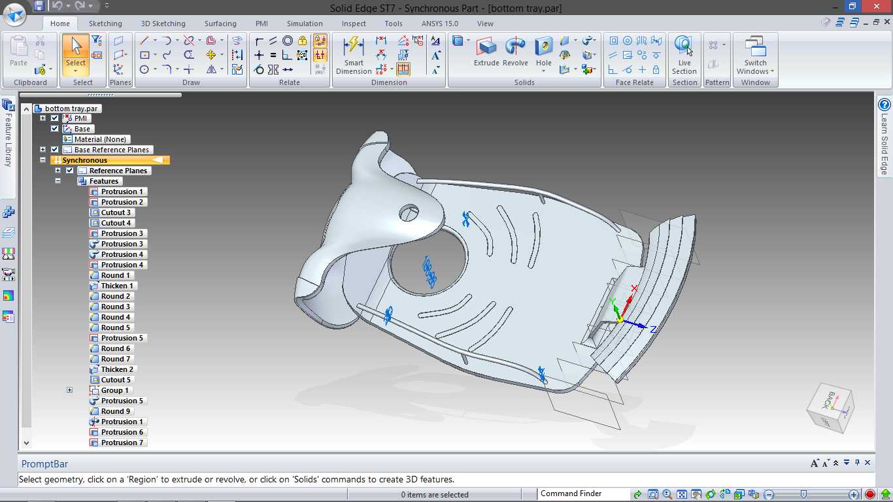Image resolution: width=893 pixels, height=502 pixels.
Task: Click the Paste button
Action: [x=19, y=52]
